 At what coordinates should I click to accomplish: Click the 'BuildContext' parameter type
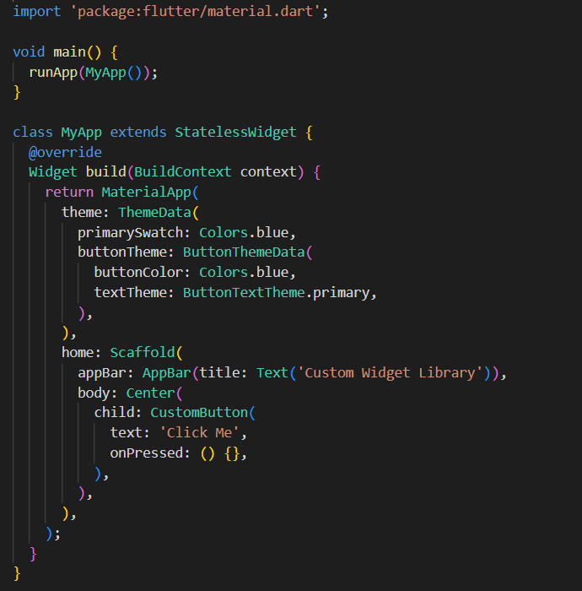coord(183,172)
